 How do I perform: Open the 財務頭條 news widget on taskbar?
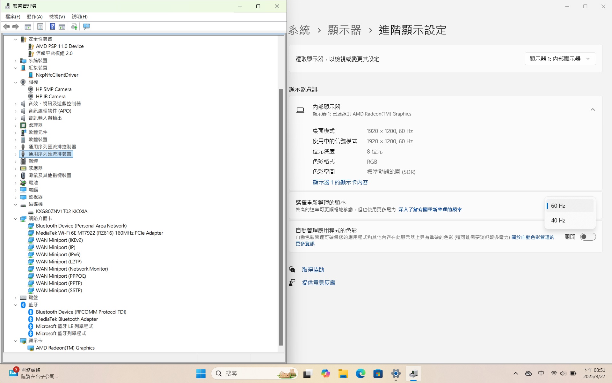click(34, 373)
